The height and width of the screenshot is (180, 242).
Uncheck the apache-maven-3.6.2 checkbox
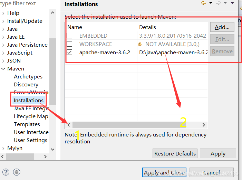point(69,52)
